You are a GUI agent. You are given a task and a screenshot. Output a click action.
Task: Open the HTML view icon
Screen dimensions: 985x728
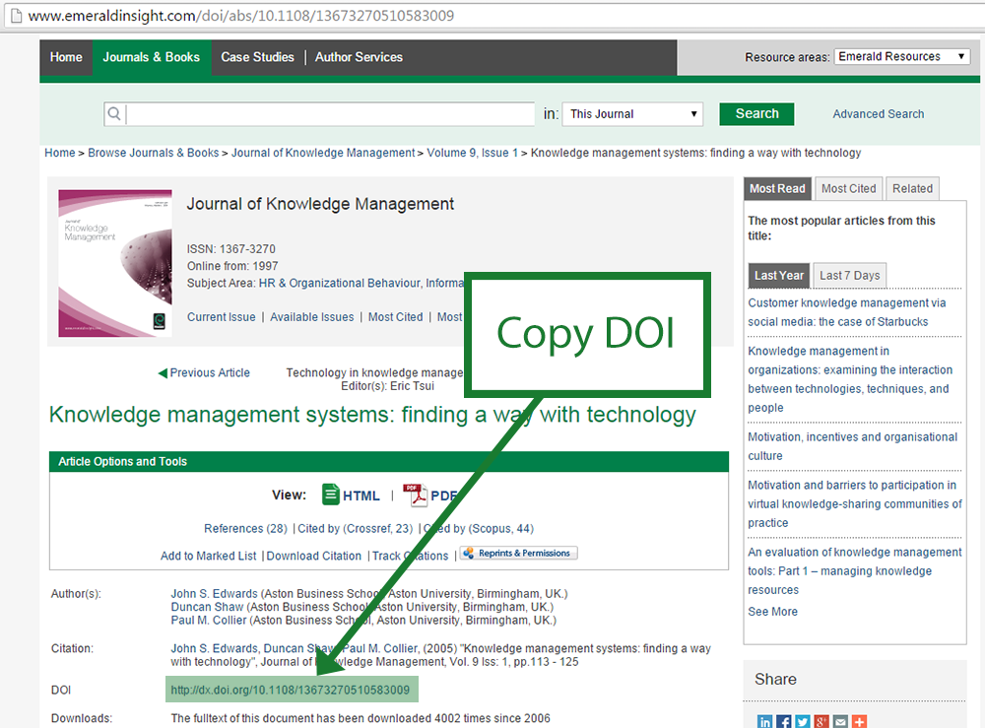point(330,495)
